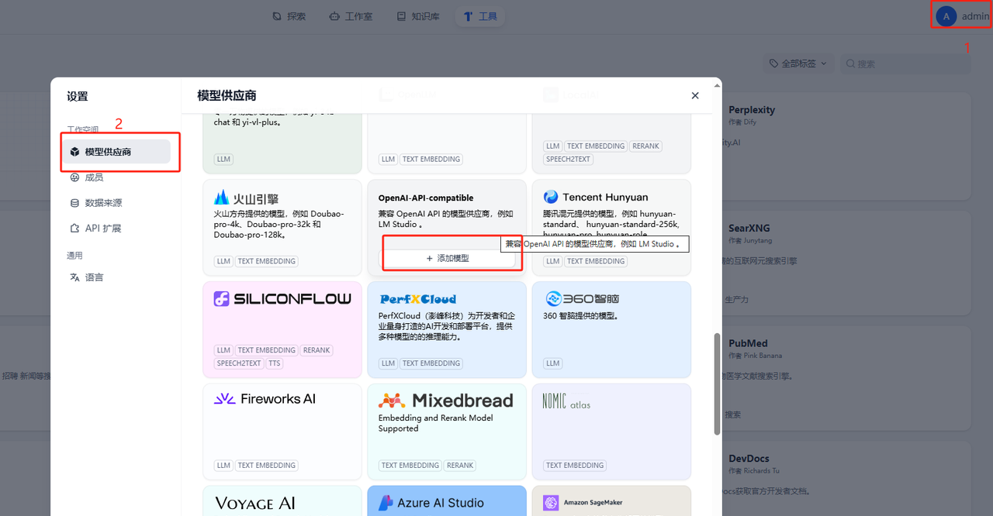Click the 成员 members icon

tap(74, 177)
